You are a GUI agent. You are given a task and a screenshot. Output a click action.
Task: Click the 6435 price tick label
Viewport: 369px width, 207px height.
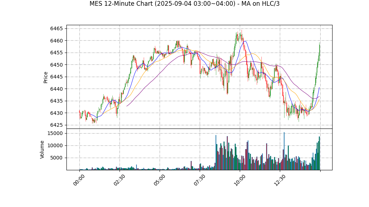coord(56,101)
